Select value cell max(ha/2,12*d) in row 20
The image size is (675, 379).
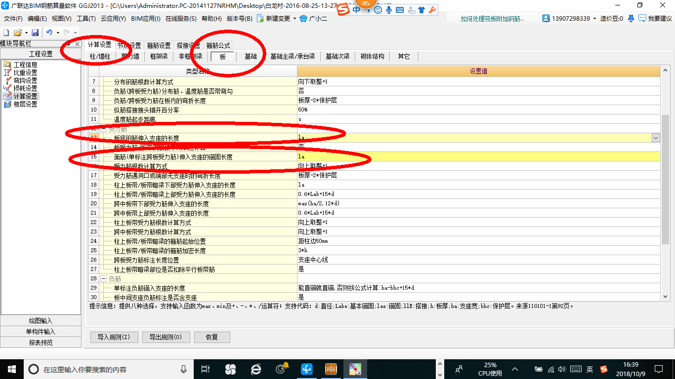tap(478, 204)
